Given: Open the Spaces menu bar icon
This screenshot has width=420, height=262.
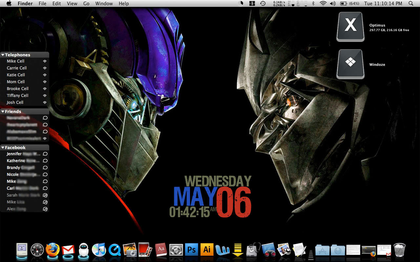Looking at the screenshot, I should pyautogui.click(x=252, y=3).
